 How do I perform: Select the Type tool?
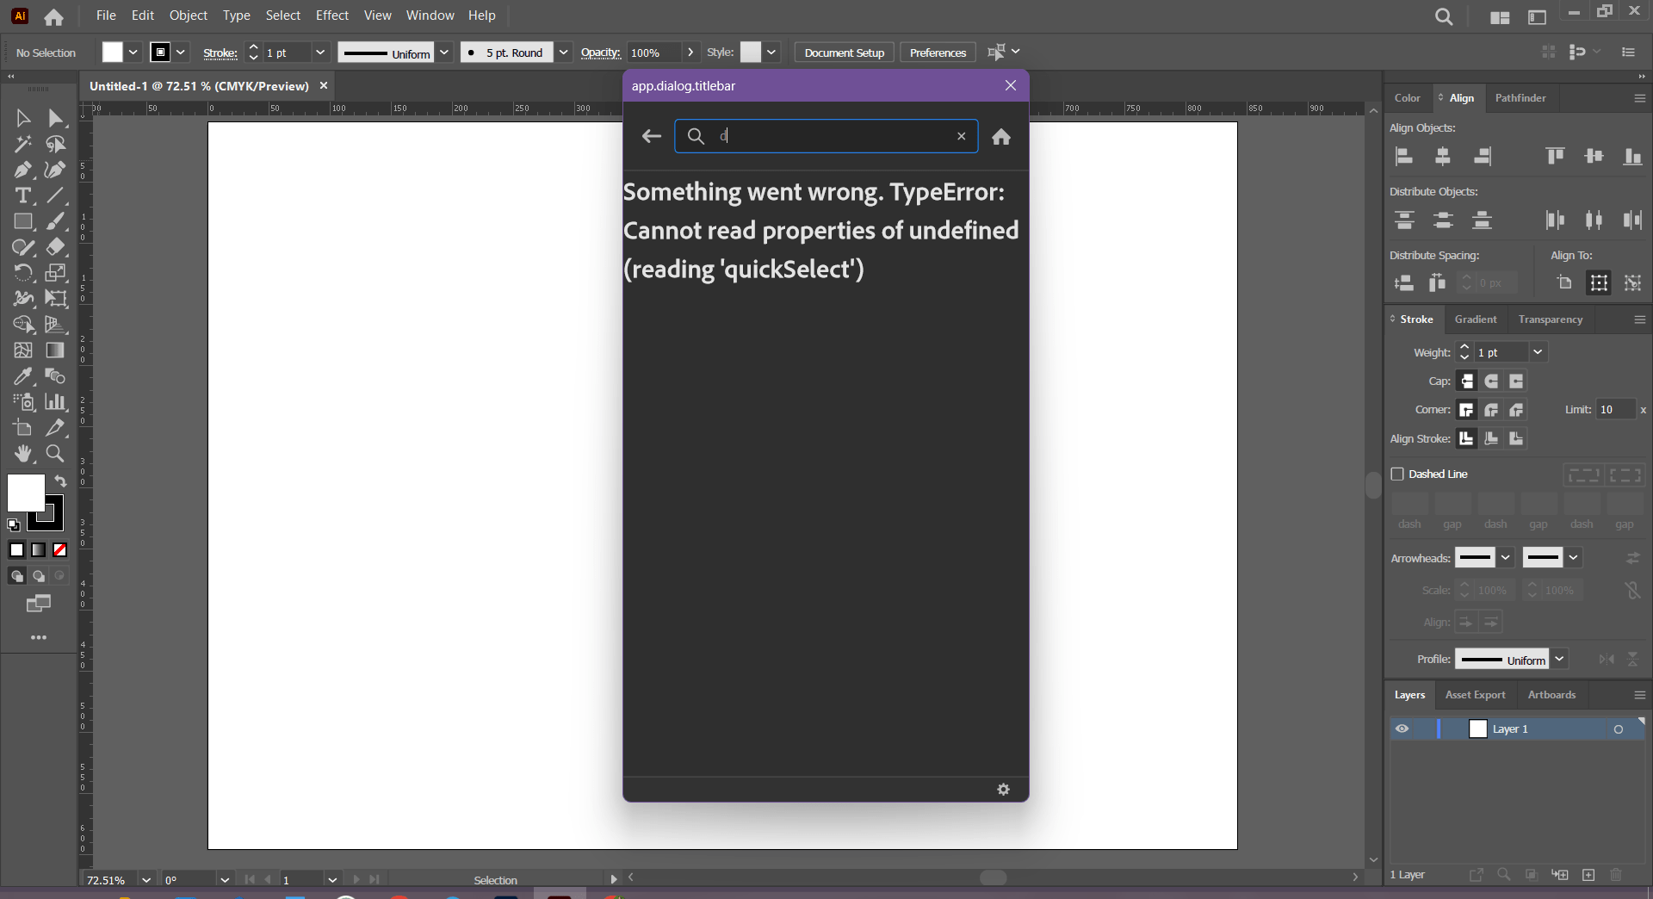22,195
